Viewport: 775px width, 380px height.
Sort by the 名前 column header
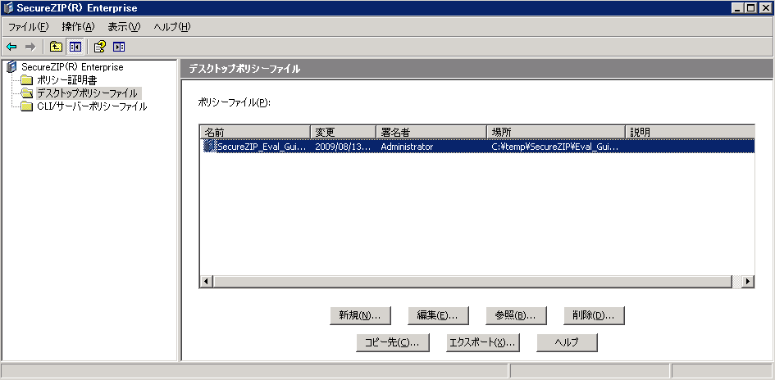tap(255, 132)
